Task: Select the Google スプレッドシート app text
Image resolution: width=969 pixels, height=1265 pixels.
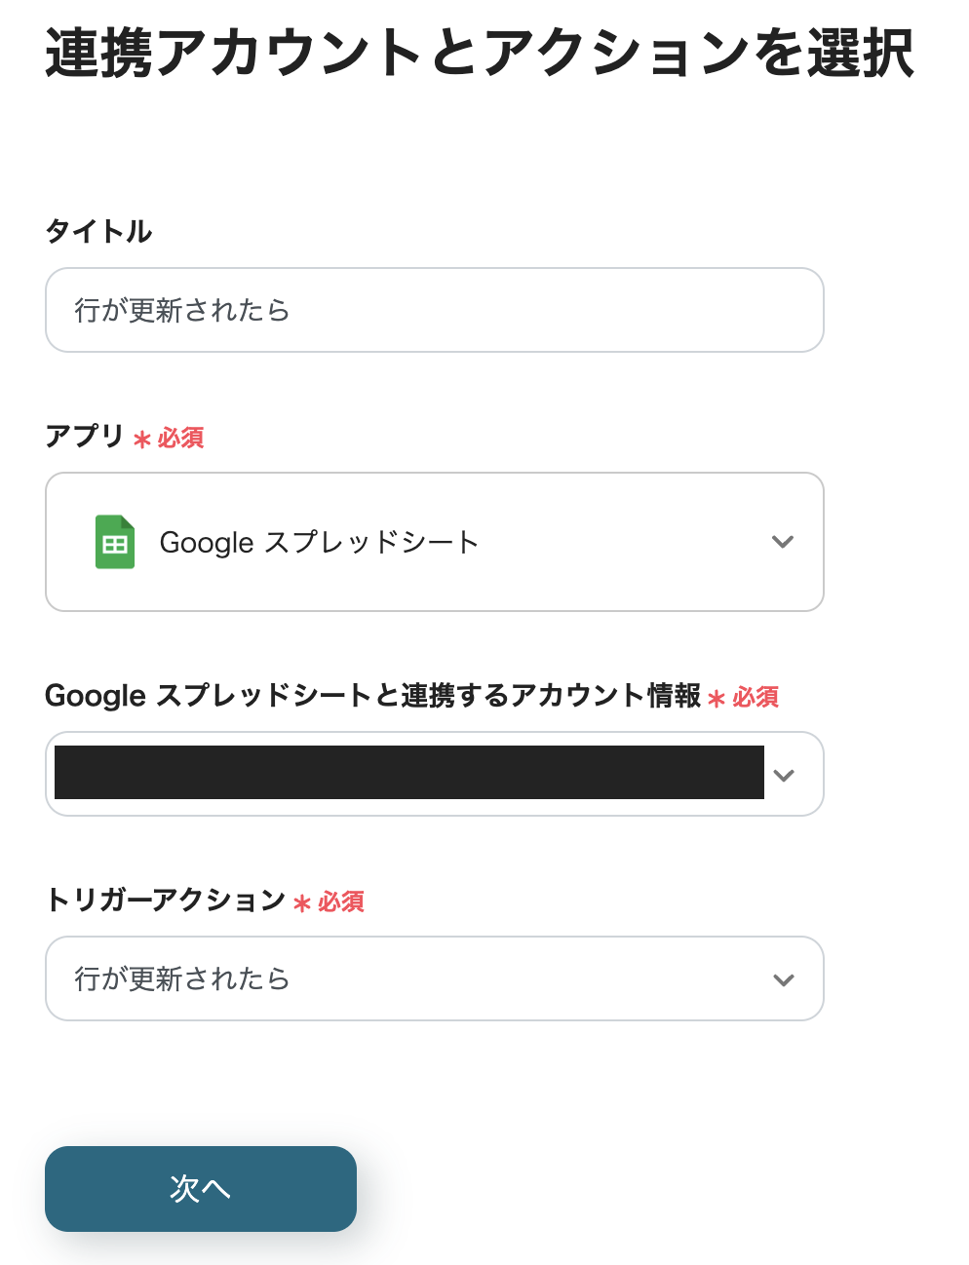Action: (x=319, y=542)
